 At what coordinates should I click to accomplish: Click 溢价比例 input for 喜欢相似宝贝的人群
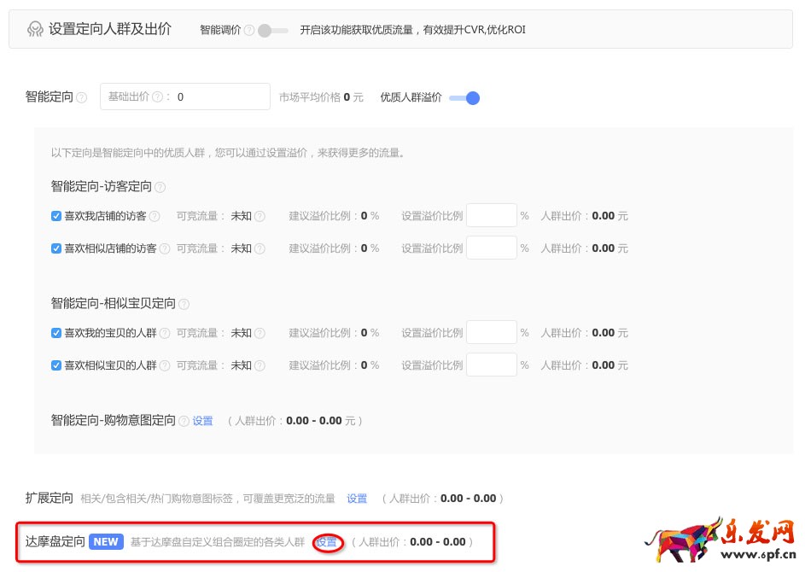tap(491, 365)
